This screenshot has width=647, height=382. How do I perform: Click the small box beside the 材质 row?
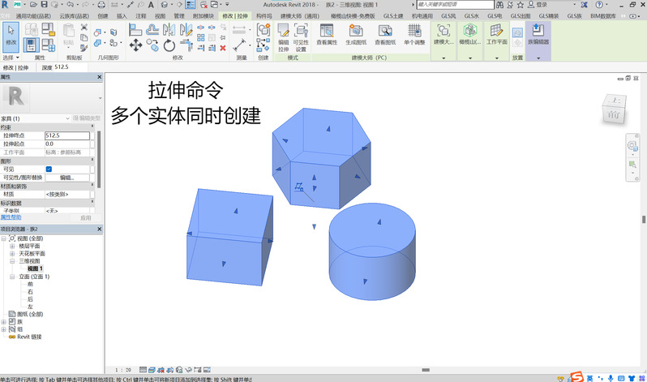click(x=93, y=195)
